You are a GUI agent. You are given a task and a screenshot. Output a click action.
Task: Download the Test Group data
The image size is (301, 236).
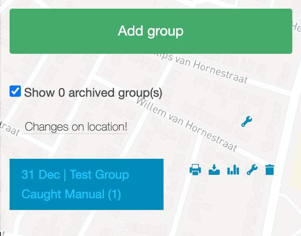[x=214, y=170]
